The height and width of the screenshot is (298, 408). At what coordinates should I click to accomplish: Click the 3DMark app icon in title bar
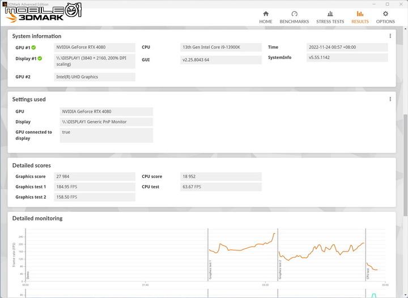5,4
